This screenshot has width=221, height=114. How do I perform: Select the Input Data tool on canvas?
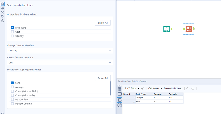167,29
